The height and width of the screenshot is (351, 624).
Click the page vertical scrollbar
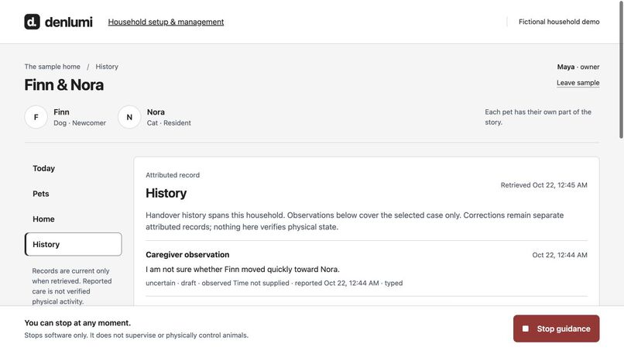point(621,70)
